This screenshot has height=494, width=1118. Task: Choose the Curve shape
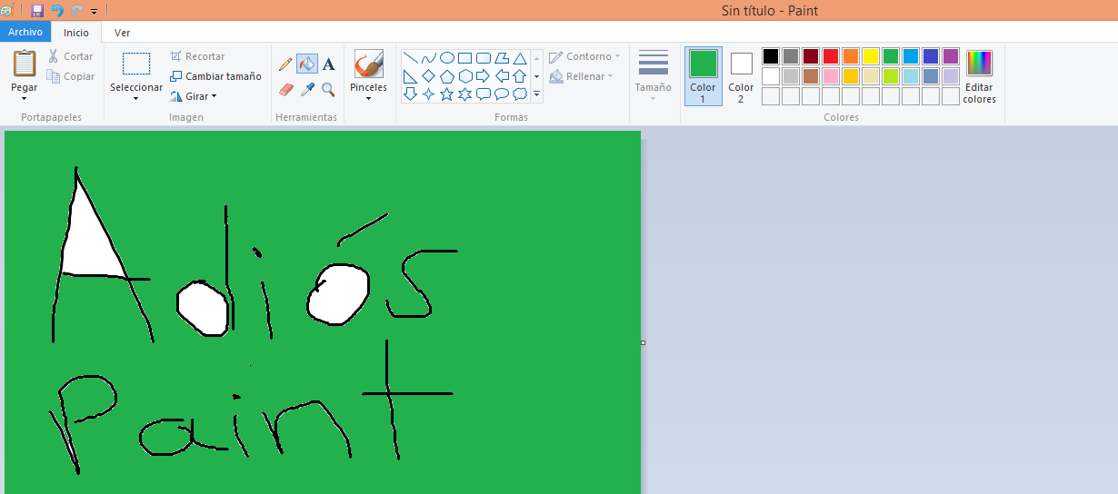428,58
